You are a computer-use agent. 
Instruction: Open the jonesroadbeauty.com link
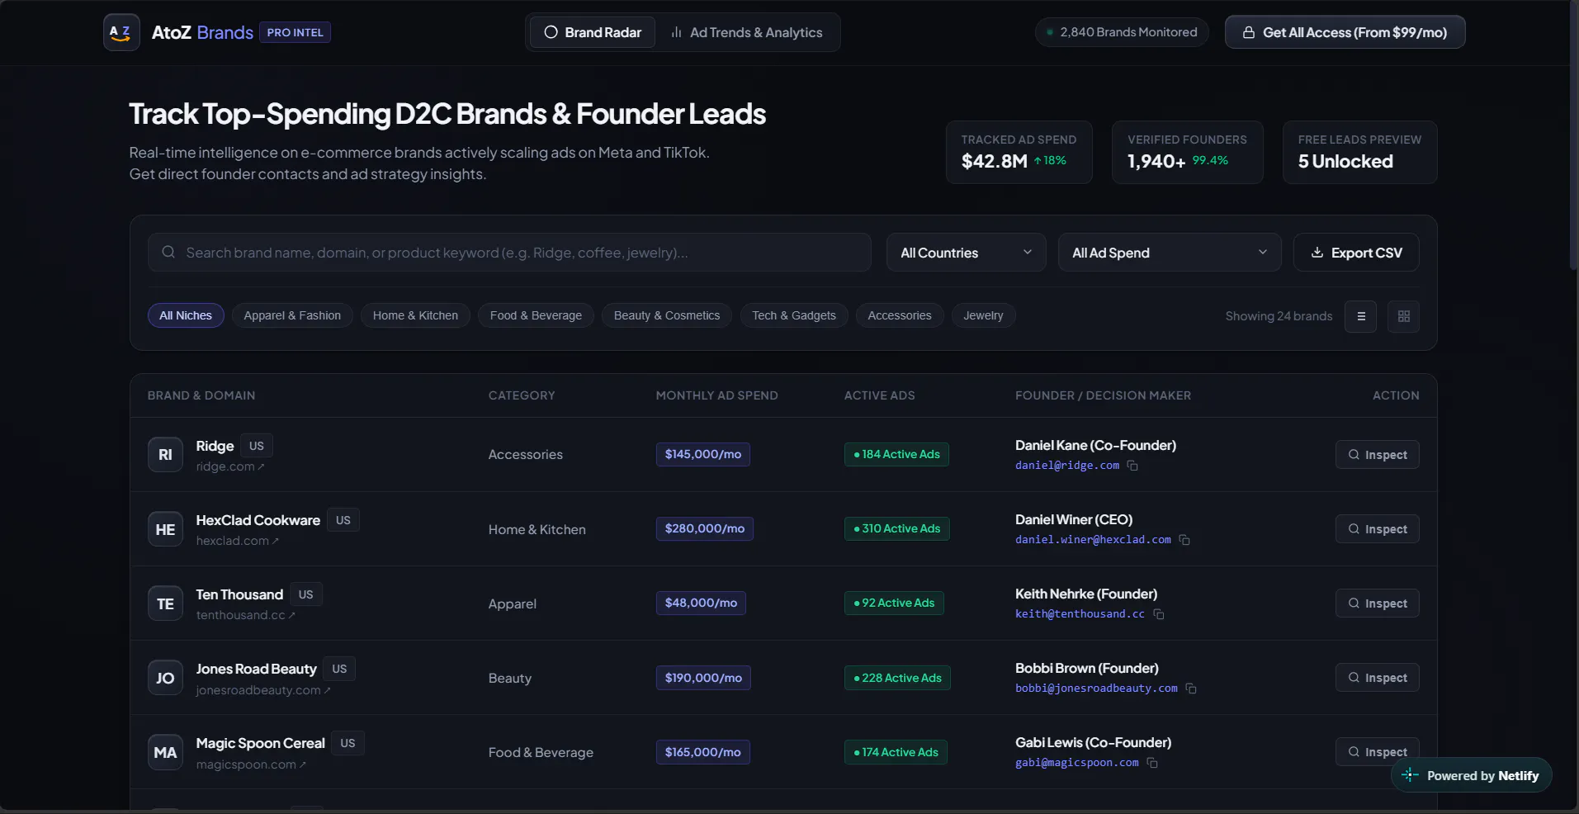click(263, 690)
